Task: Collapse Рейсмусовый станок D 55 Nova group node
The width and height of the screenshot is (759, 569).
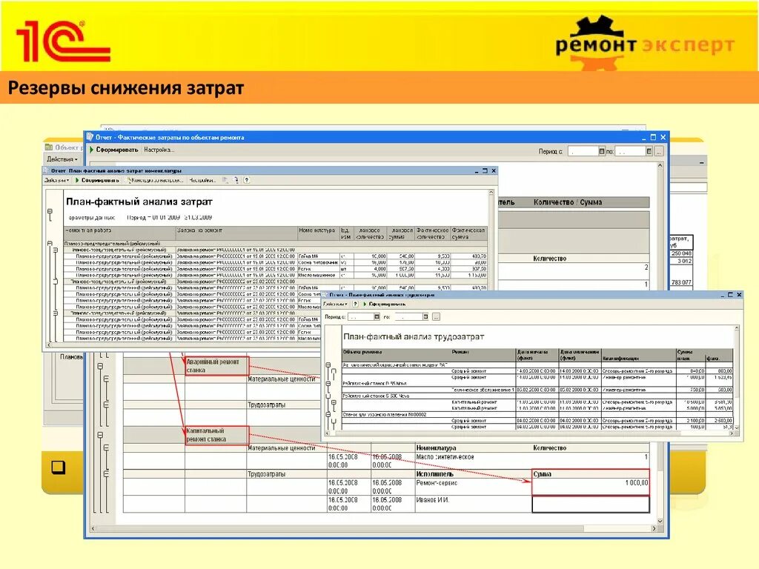Action: click(328, 384)
